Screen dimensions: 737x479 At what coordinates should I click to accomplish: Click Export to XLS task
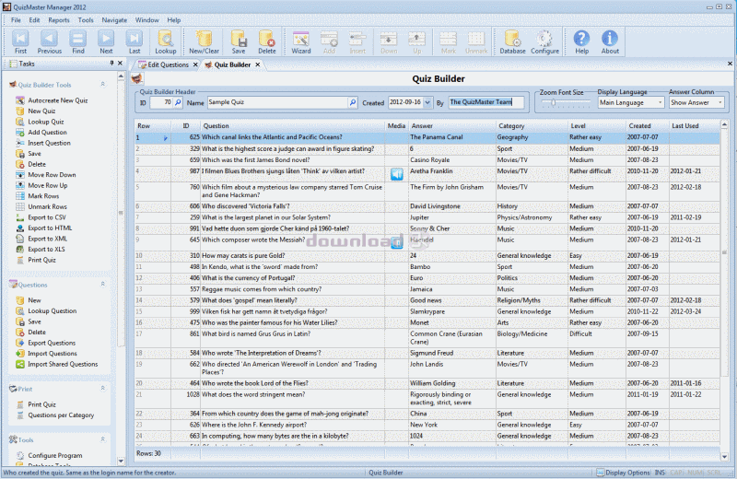[46, 249]
